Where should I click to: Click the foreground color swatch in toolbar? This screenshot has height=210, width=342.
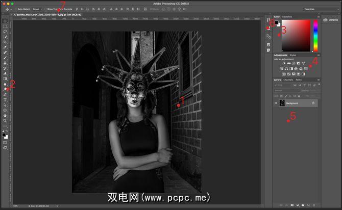click(x=4, y=134)
